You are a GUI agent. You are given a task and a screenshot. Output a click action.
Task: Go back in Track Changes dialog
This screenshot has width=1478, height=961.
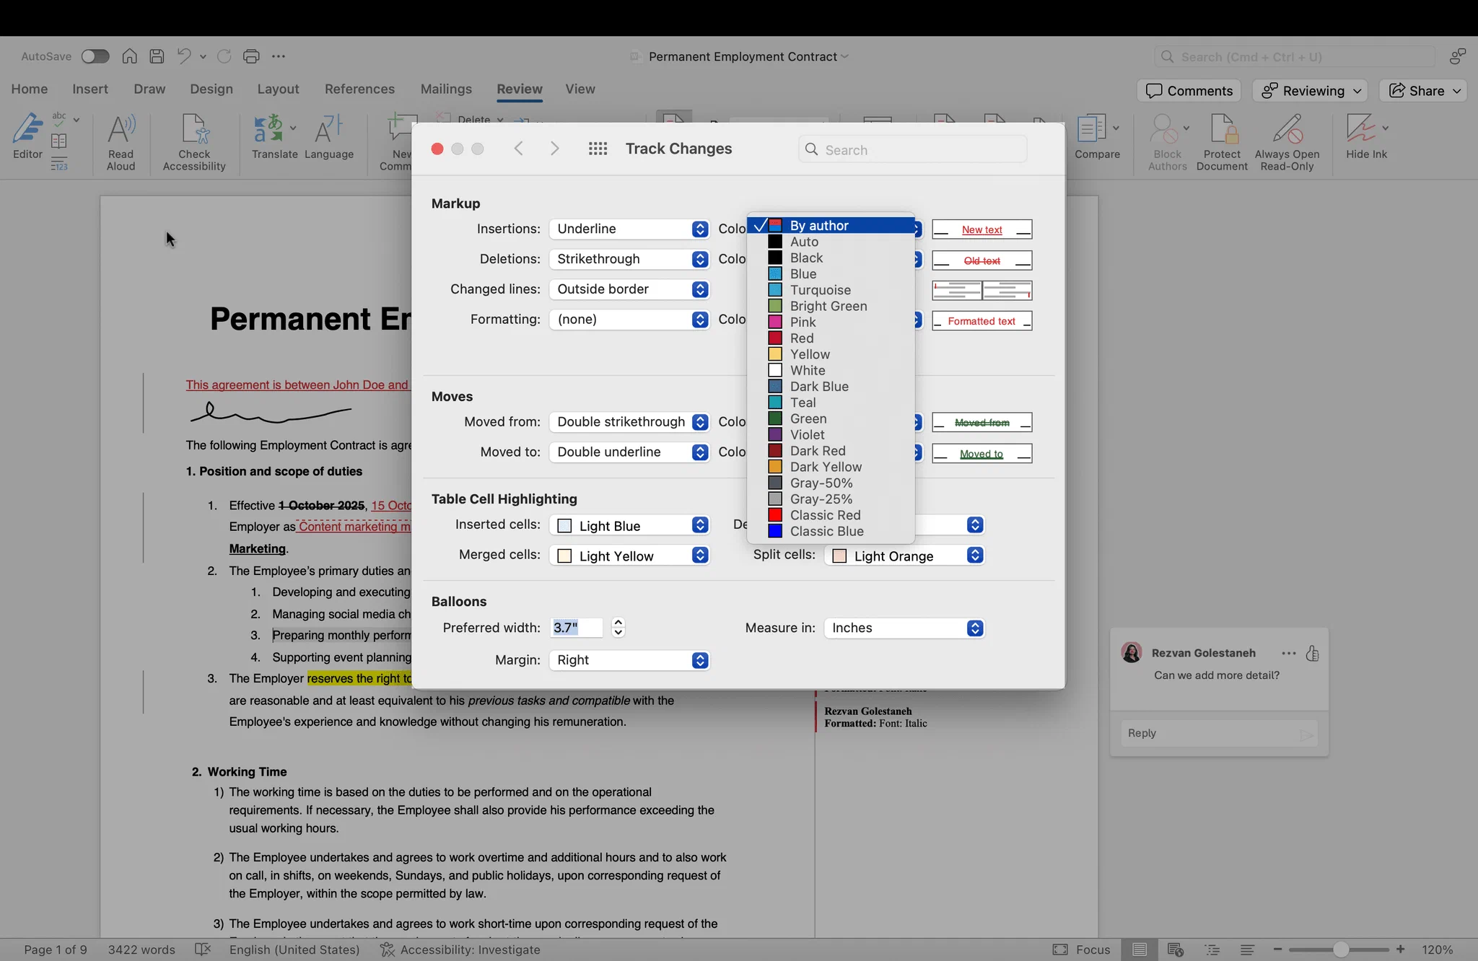[518, 149]
